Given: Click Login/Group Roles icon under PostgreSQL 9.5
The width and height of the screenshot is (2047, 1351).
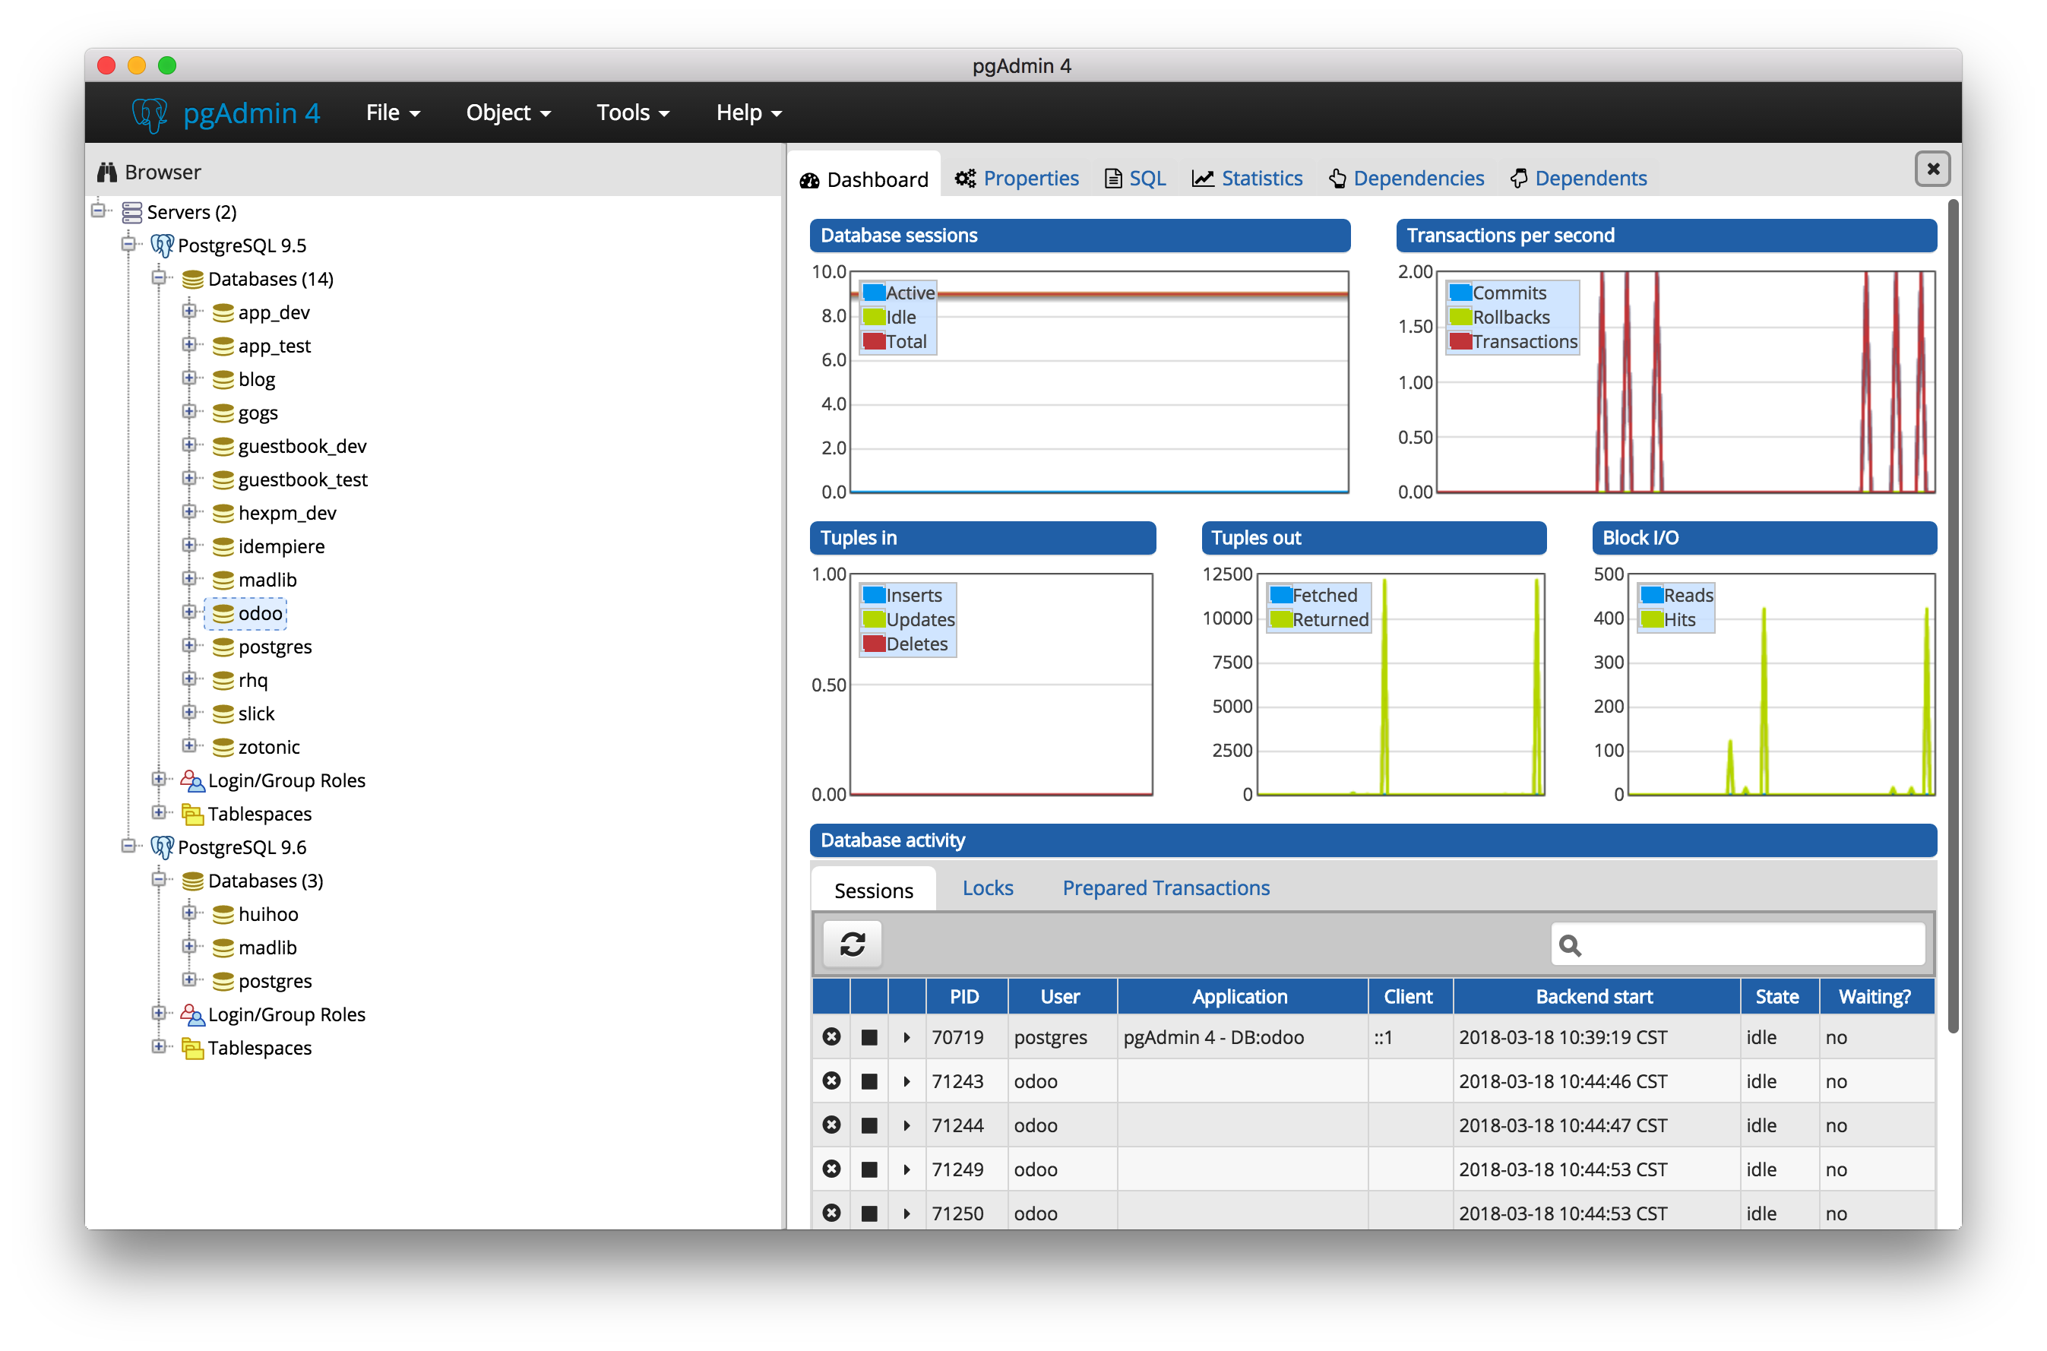Looking at the screenshot, I should (x=191, y=780).
